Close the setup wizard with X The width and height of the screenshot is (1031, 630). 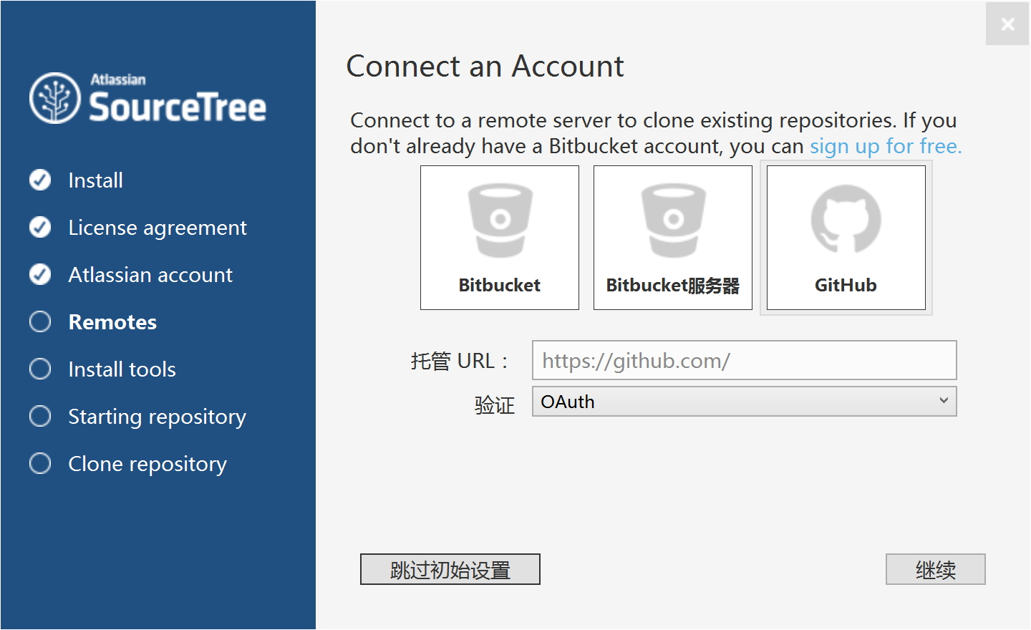tap(1007, 24)
